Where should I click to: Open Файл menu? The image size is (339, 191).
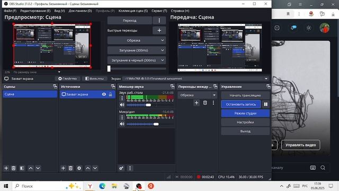pyautogui.click(x=10, y=11)
